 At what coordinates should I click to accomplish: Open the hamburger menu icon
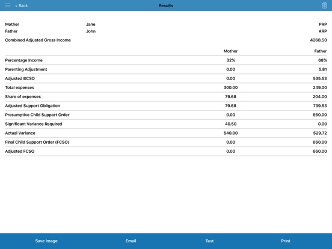point(8,5)
